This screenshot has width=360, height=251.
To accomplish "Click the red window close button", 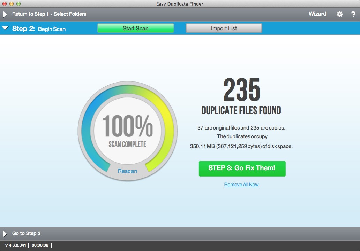I will [5, 4].
